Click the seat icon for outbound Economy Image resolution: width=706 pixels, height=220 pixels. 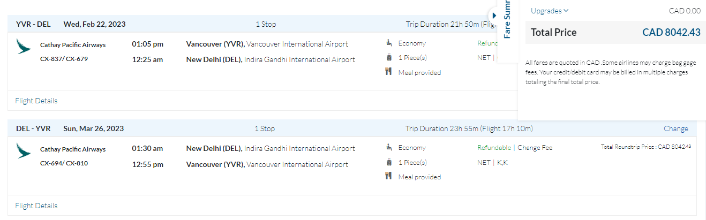(389, 43)
